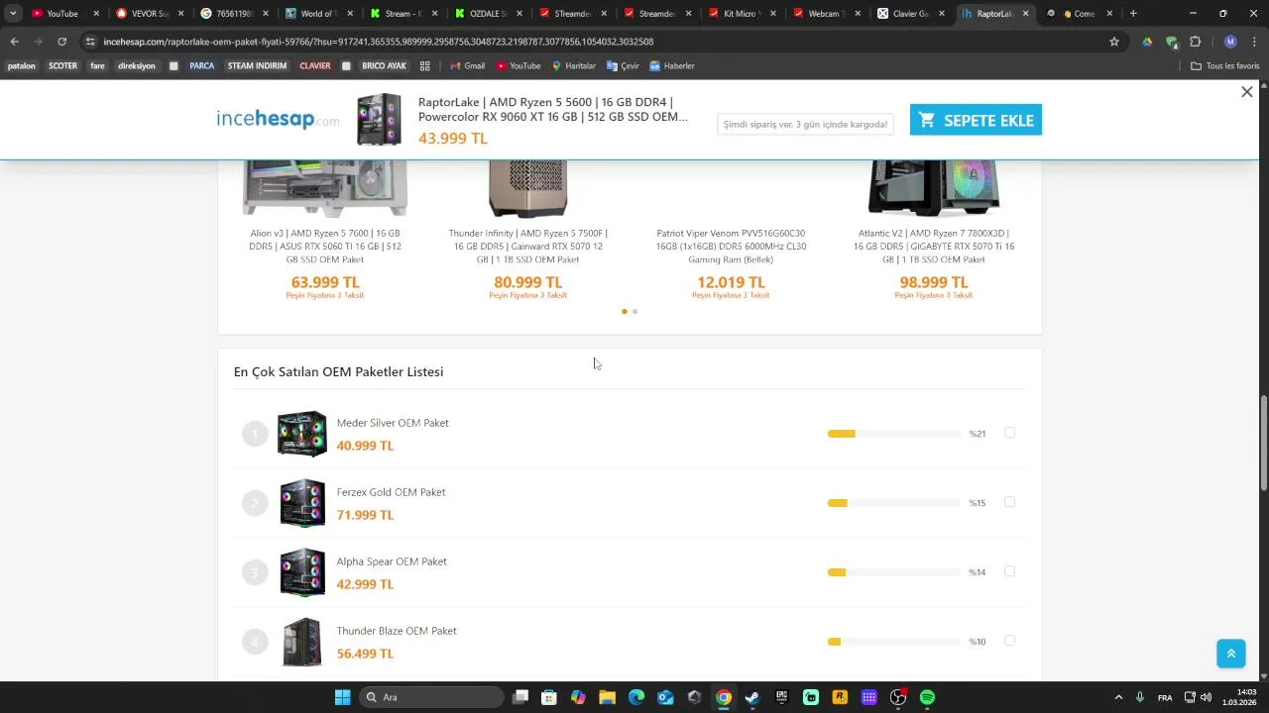Click the %14 sales bar for Alpha Spear
This screenshot has width=1269, height=713.
[x=894, y=572]
